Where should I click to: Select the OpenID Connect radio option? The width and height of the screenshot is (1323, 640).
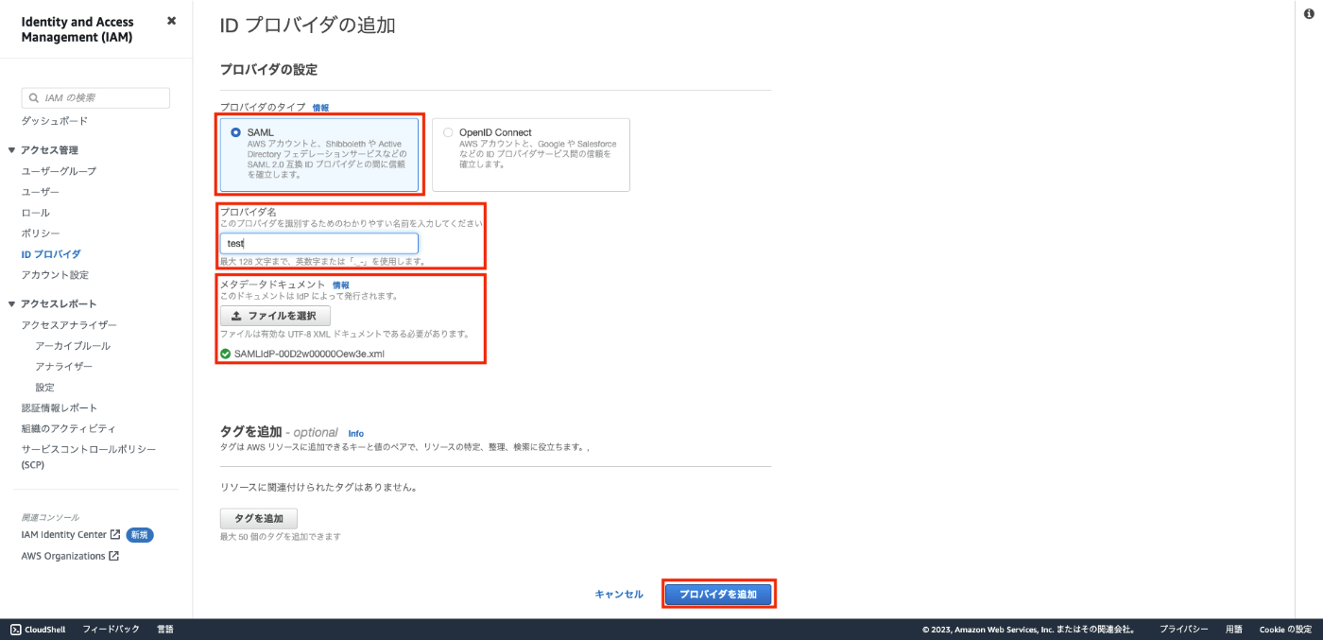pyautogui.click(x=448, y=133)
